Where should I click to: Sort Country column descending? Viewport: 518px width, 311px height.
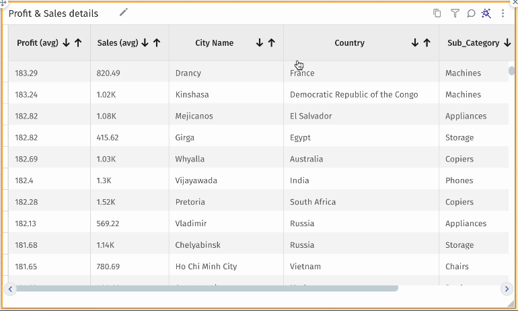[x=415, y=43]
